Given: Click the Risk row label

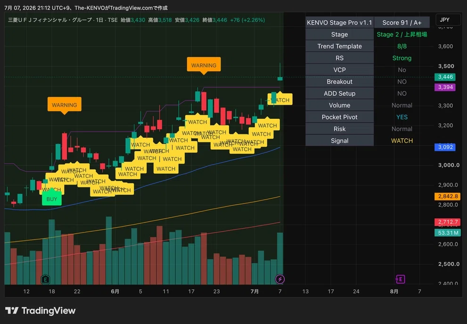Looking at the screenshot, I should point(339,129).
